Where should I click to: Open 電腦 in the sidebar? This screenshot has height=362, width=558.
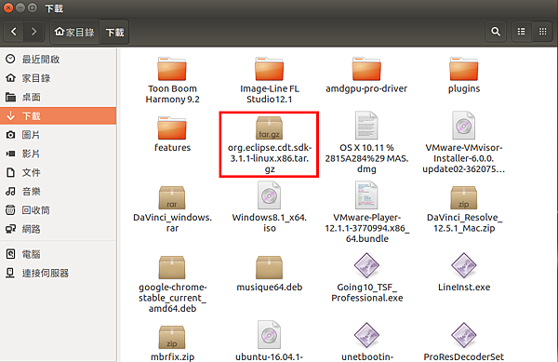tap(58, 254)
